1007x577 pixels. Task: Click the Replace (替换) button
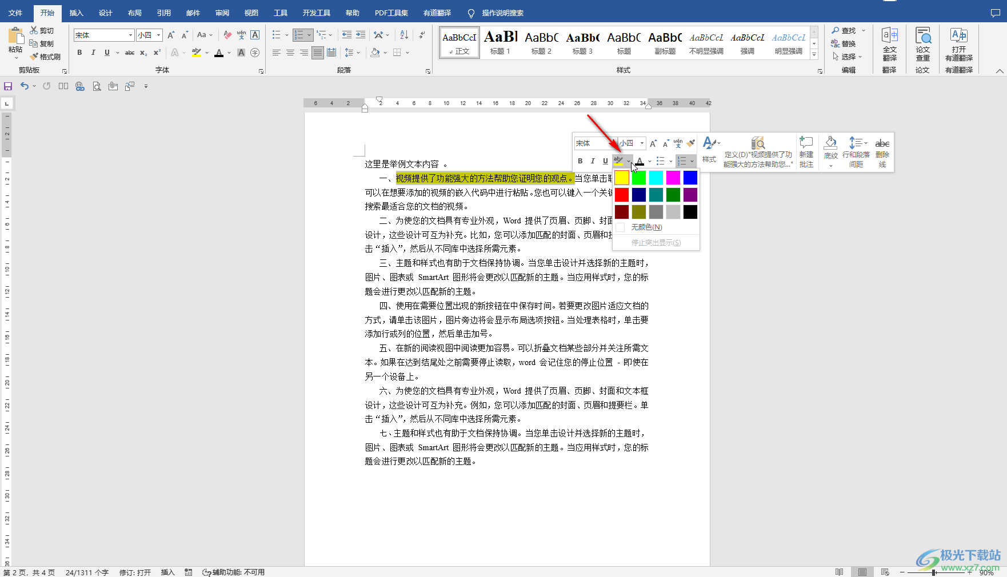pyautogui.click(x=844, y=43)
